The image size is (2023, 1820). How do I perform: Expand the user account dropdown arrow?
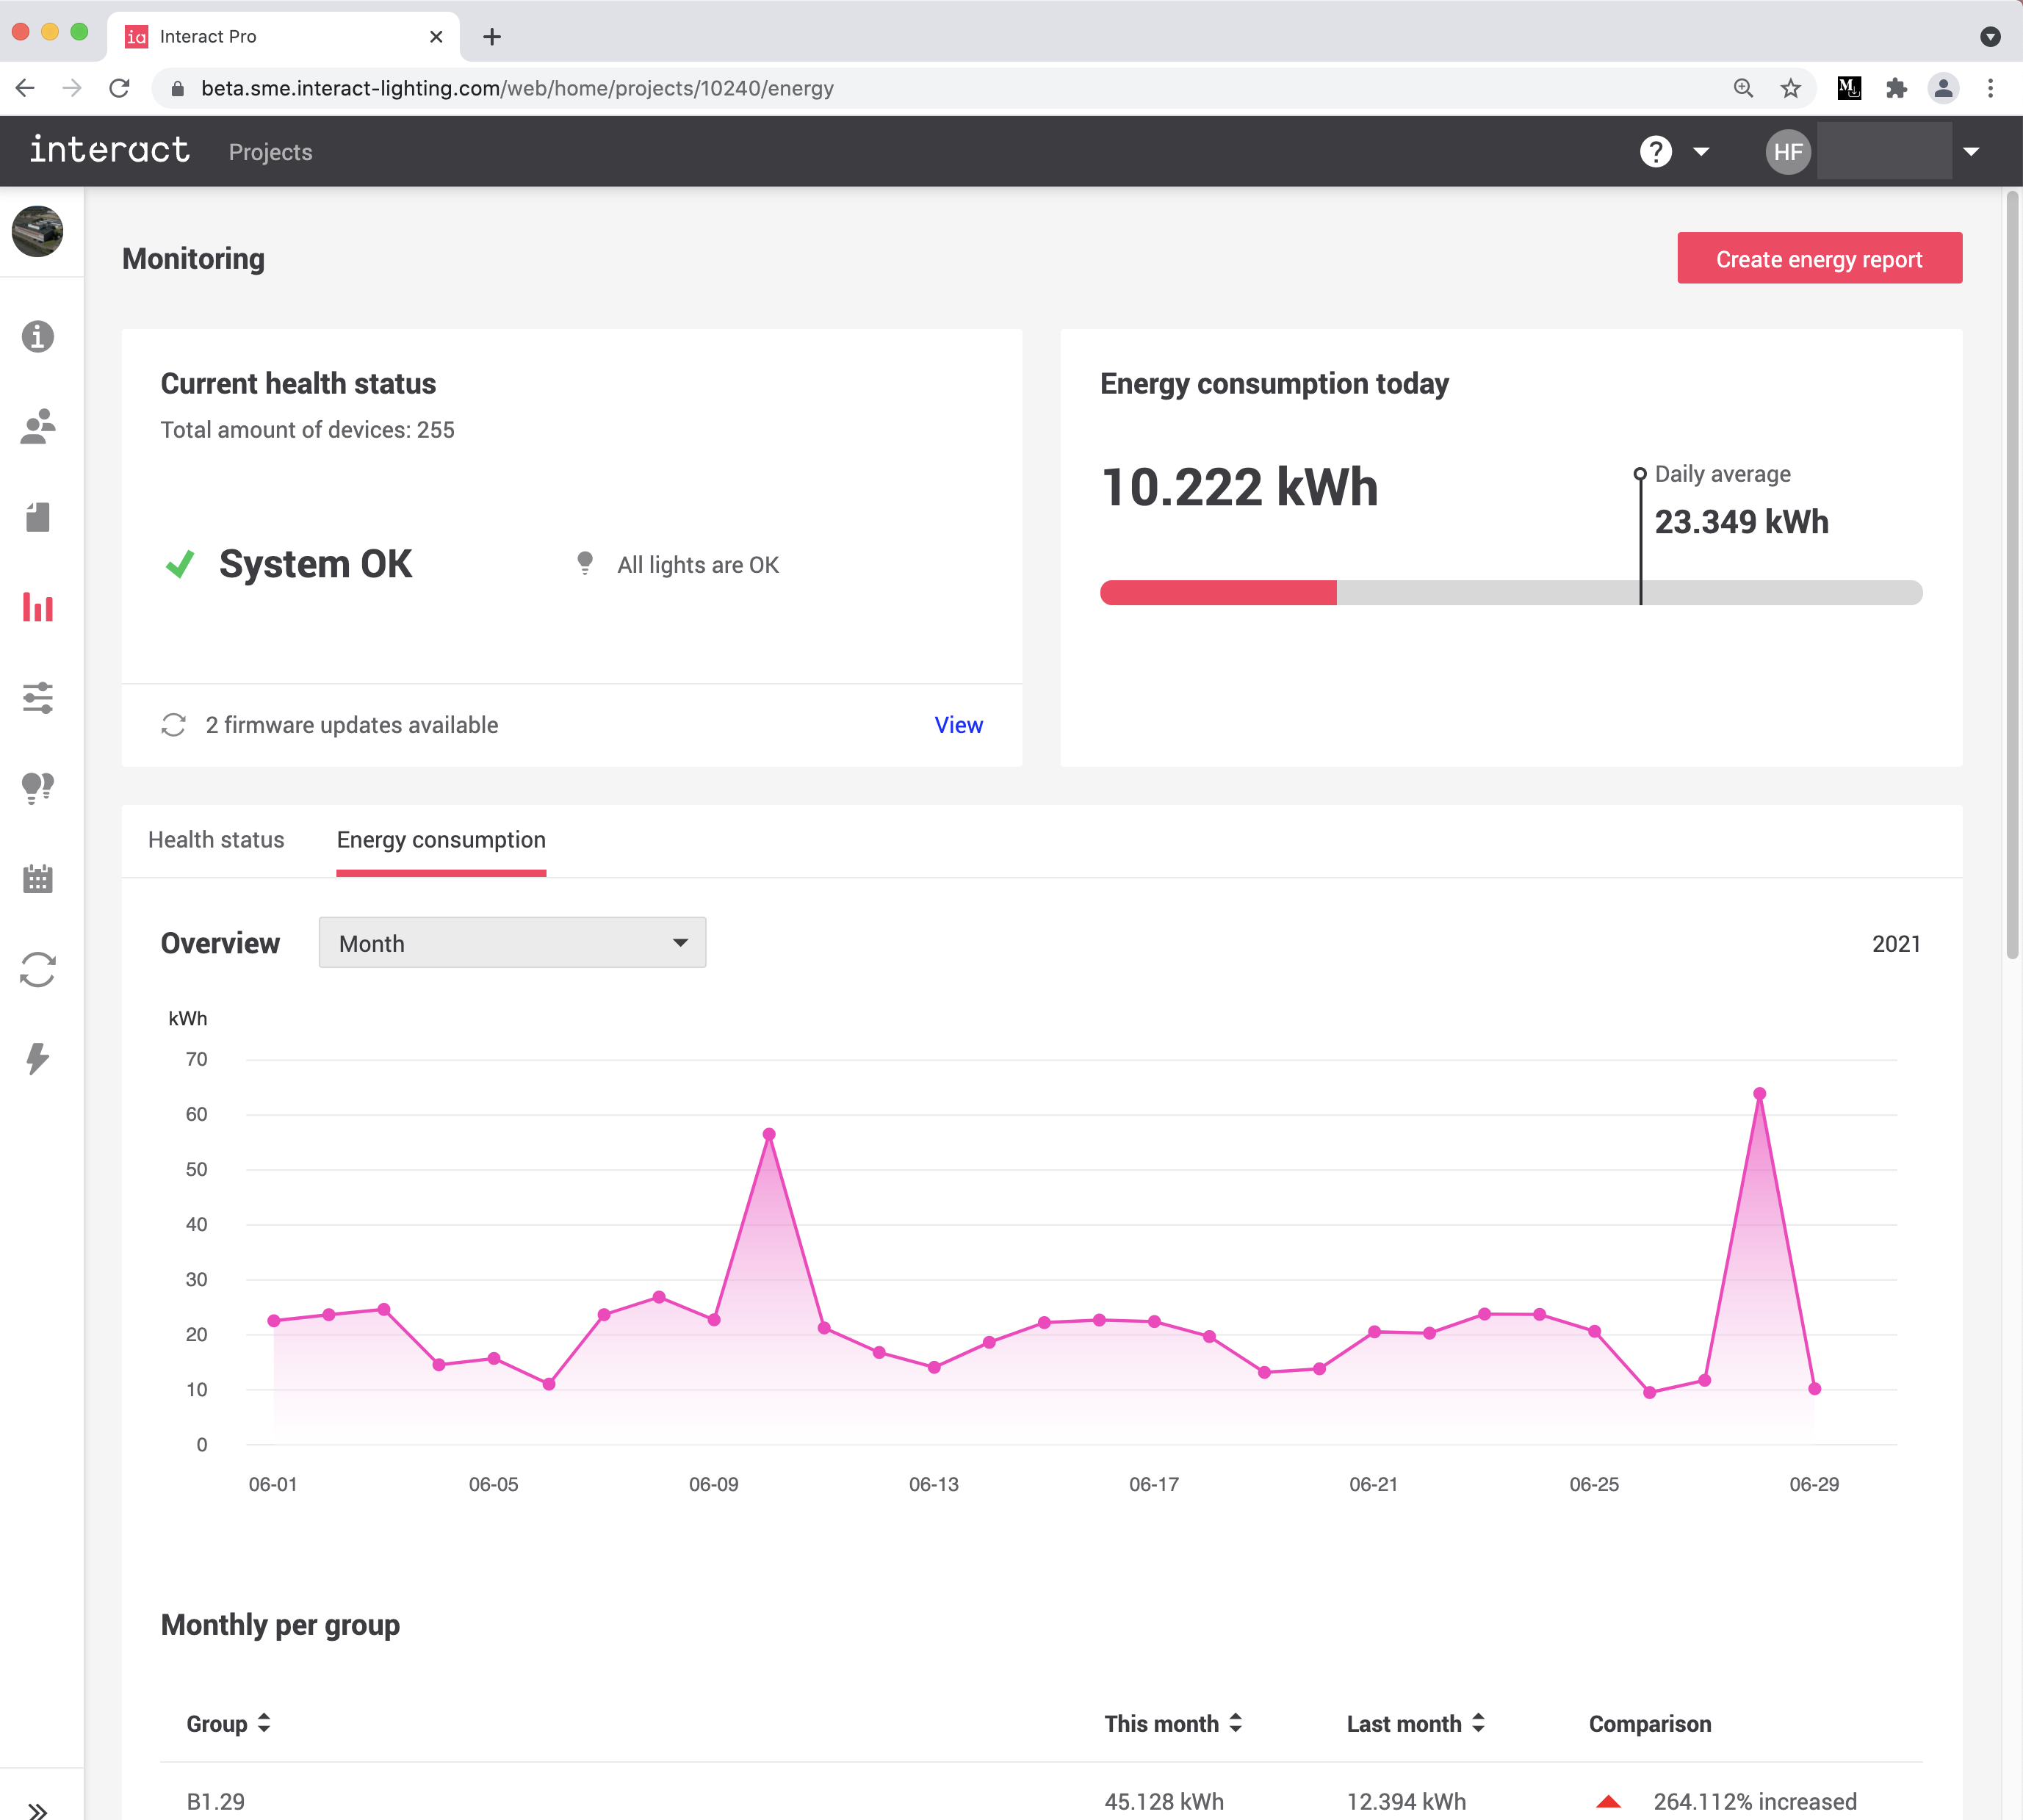[x=1971, y=152]
